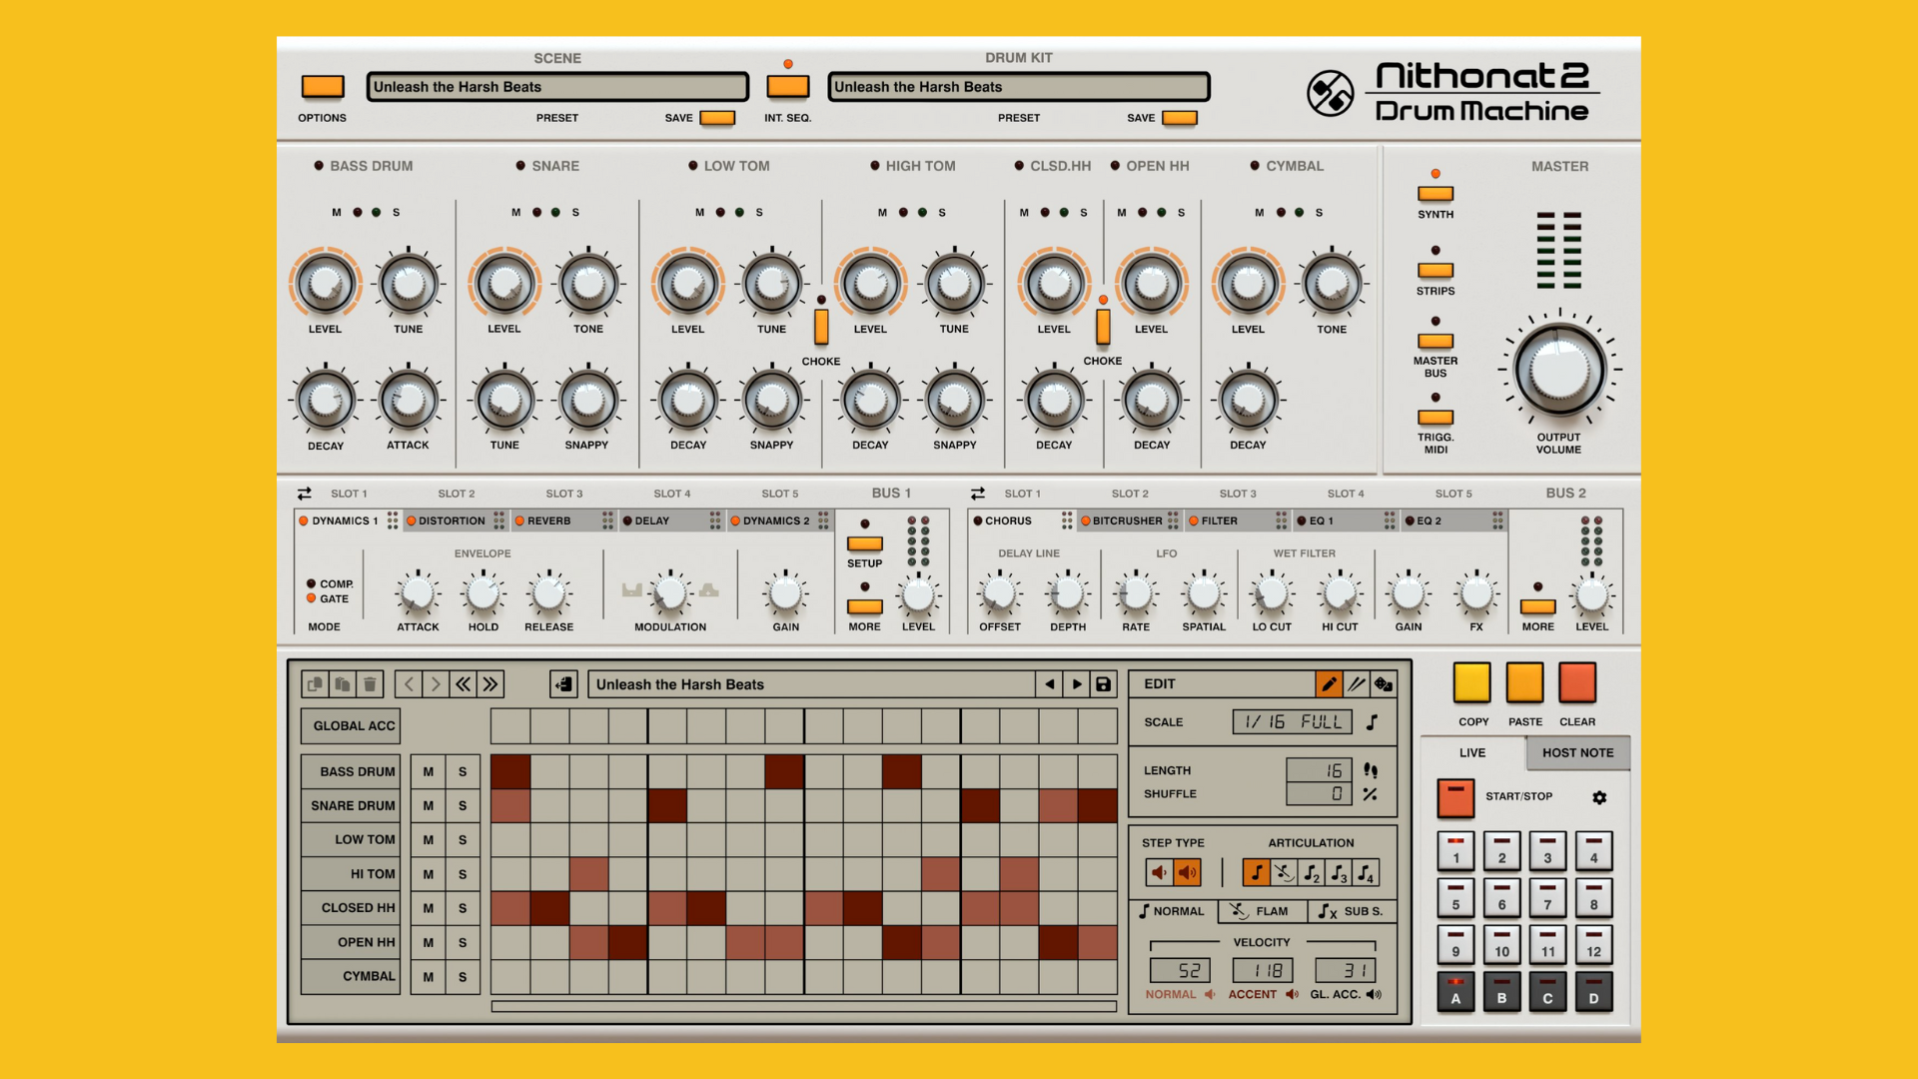Select pattern bank A
The image size is (1918, 1079).
coord(1455,992)
